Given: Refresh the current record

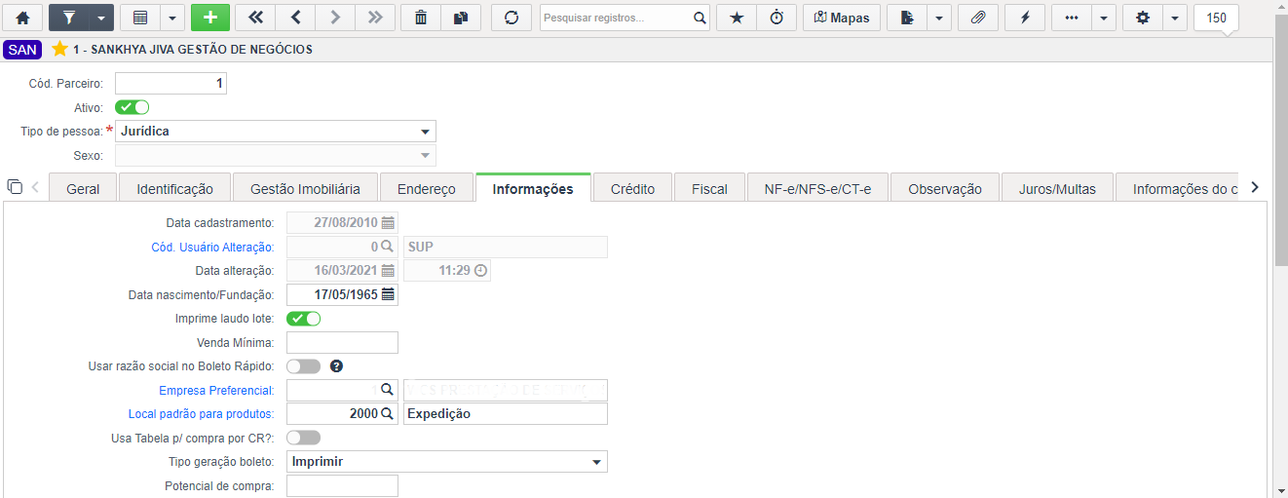Looking at the screenshot, I should point(511,18).
